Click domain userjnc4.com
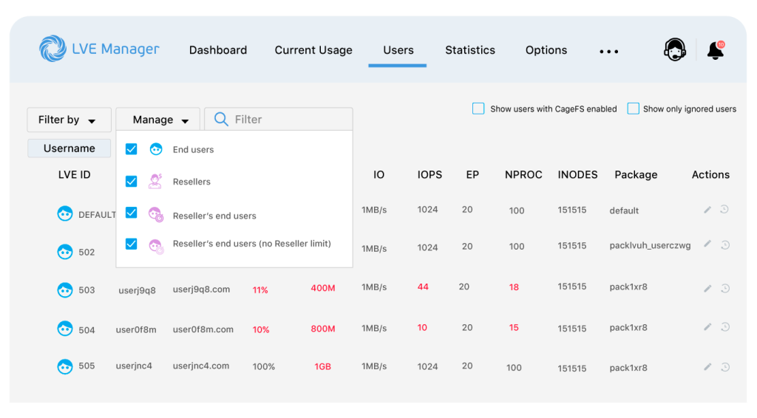This screenshot has width=757, height=418. pos(201,366)
